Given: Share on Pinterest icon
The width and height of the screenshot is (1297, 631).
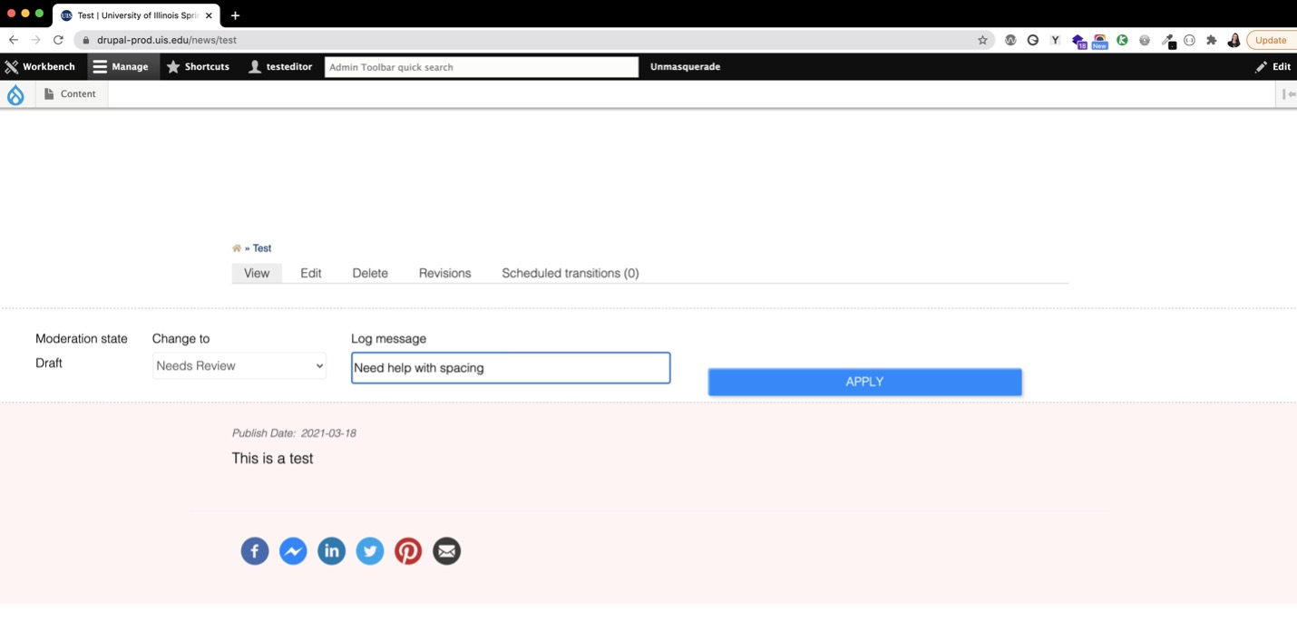Looking at the screenshot, I should 408,550.
